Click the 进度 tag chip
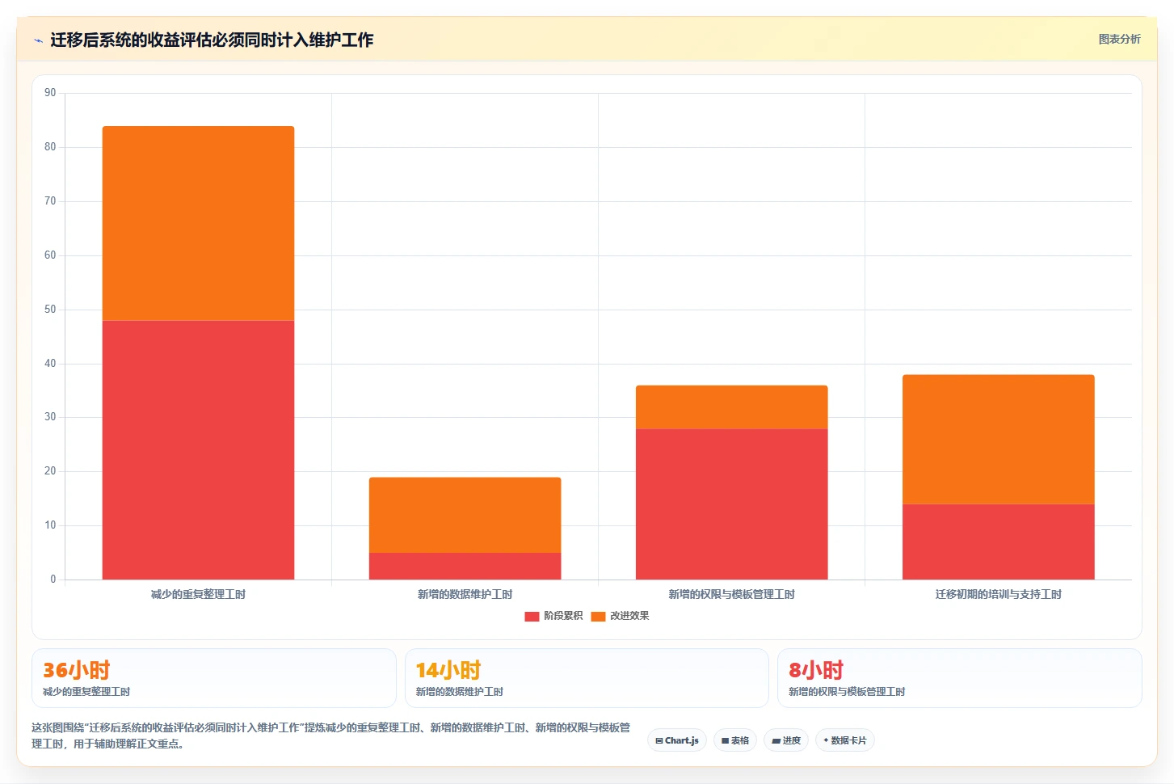Screen dimensions: 1174x784 786,740
